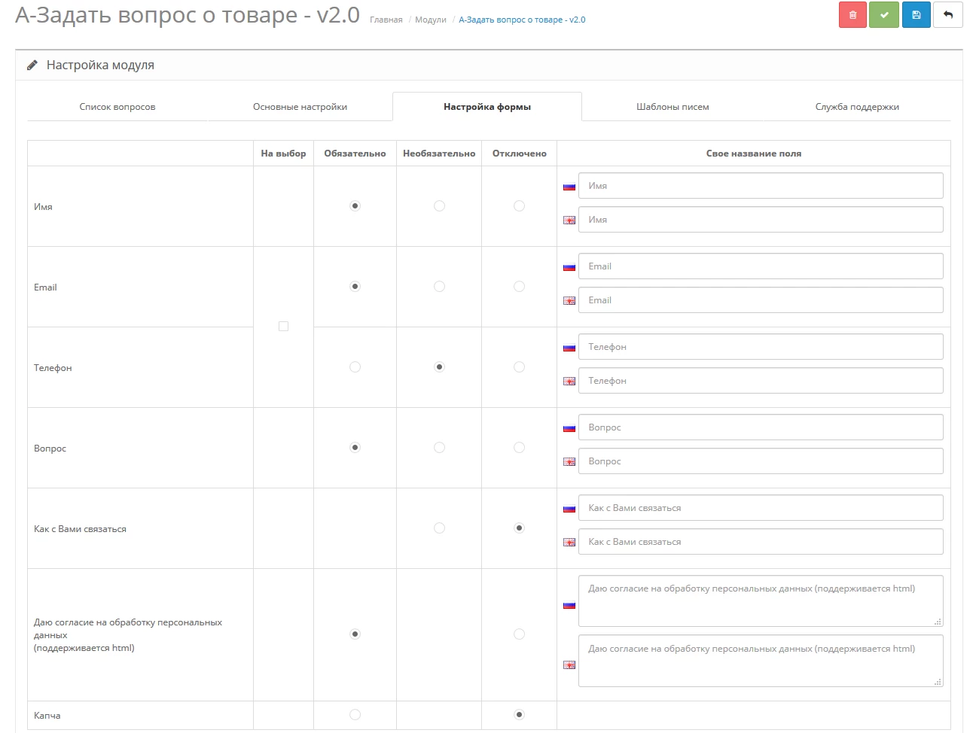Open the Служба поддержки tab
The image size is (976, 733).
(x=857, y=107)
